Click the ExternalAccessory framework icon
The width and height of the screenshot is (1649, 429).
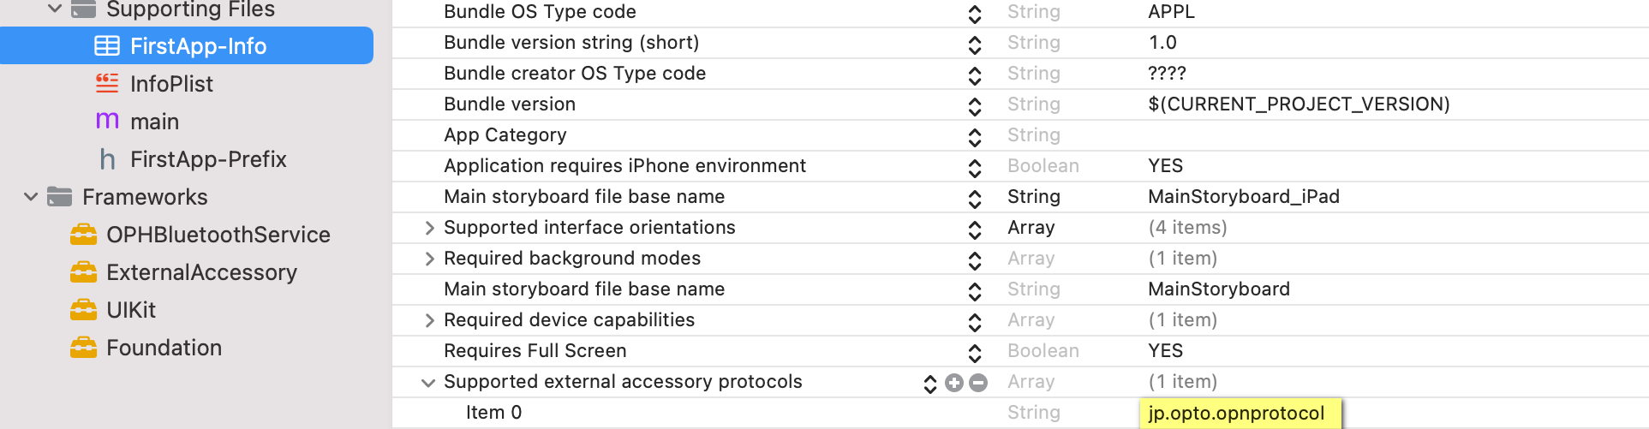(83, 272)
